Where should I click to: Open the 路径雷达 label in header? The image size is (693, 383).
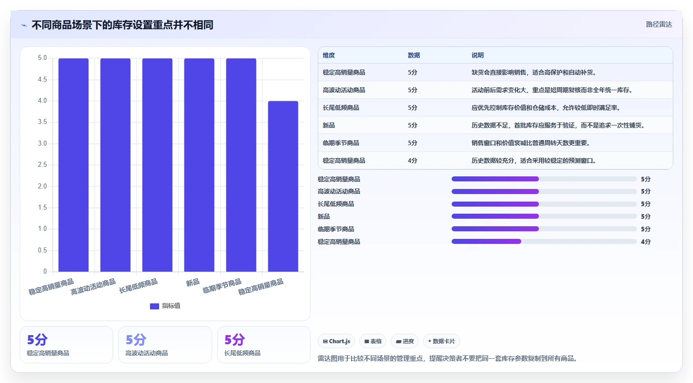click(x=659, y=24)
